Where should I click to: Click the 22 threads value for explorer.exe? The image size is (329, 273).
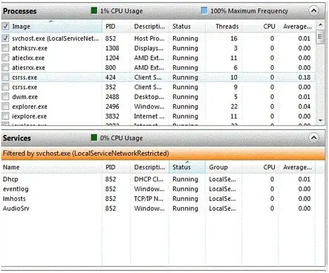coord(234,106)
